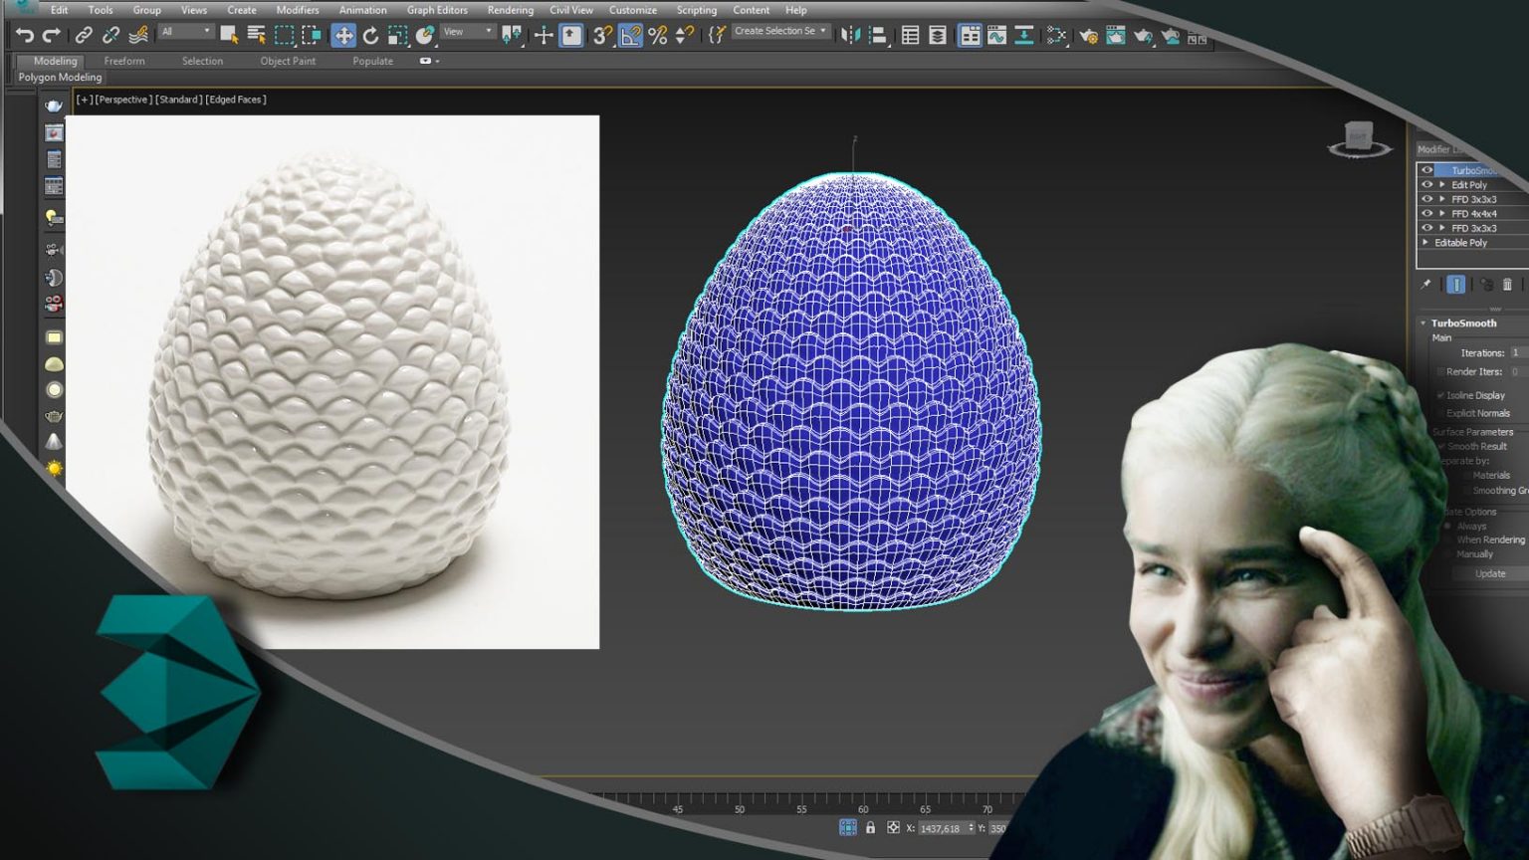Toggle the Edit Poly eye icon
This screenshot has width=1529, height=860.
1426,185
